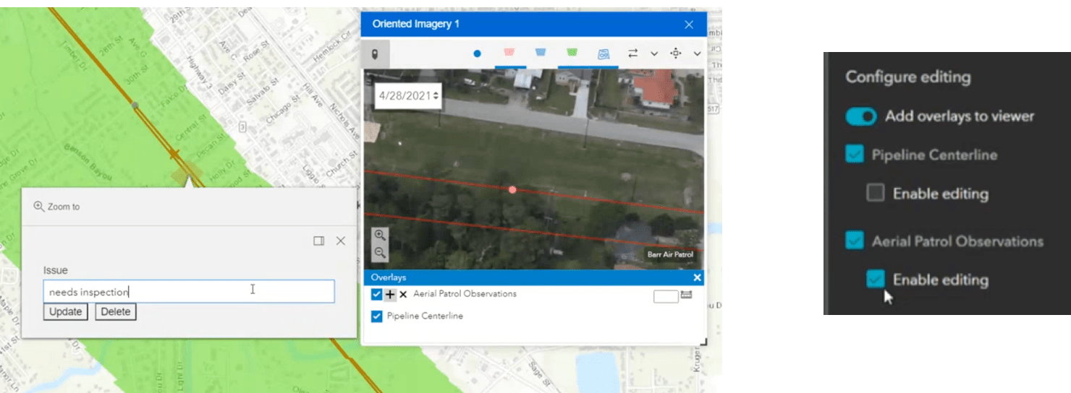1071x393 pixels.
Task: Zoom in on the oriented image
Action: tap(380, 236)
